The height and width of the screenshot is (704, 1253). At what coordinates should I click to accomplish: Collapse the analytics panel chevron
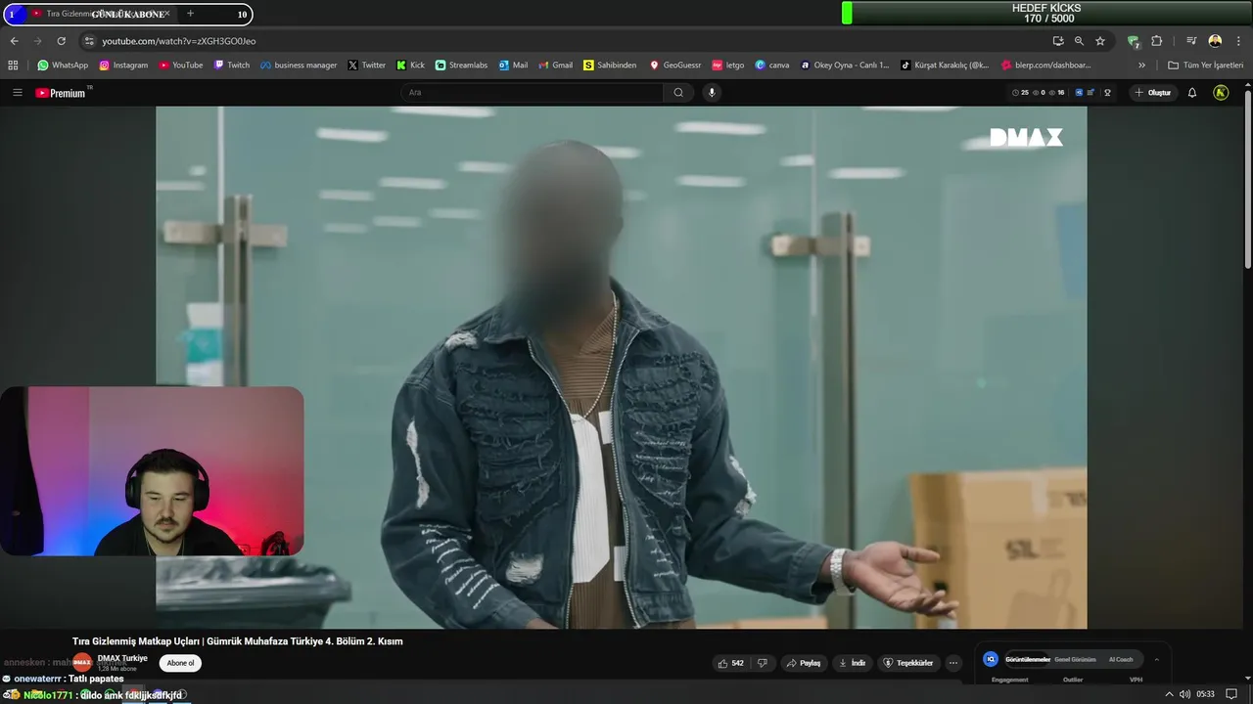coord(1156,659)
